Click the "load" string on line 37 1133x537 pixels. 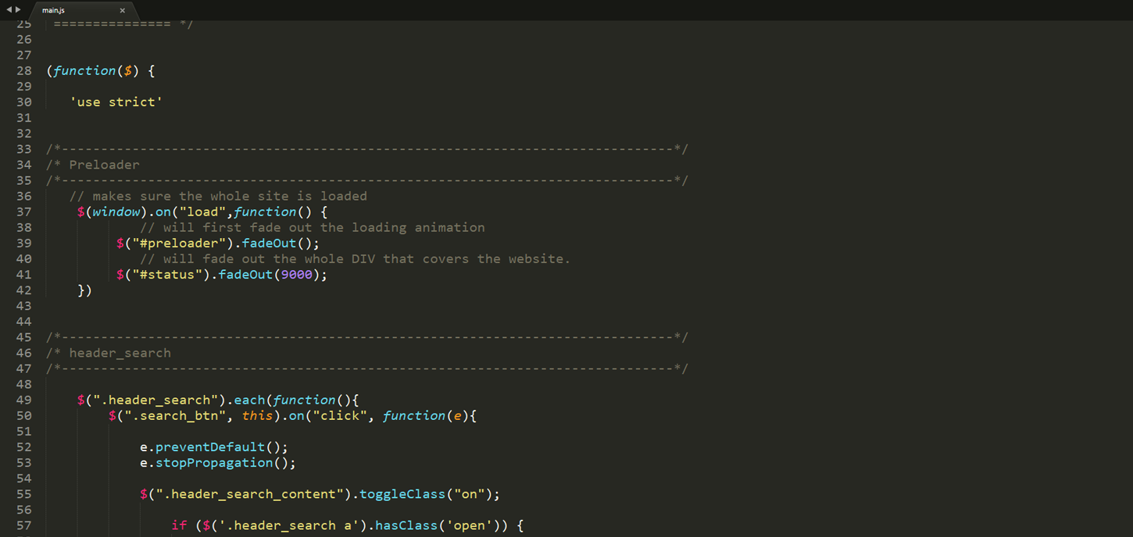click(202, 212)
